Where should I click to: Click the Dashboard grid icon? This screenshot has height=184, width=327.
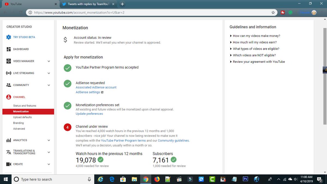[x=8, y=49]
